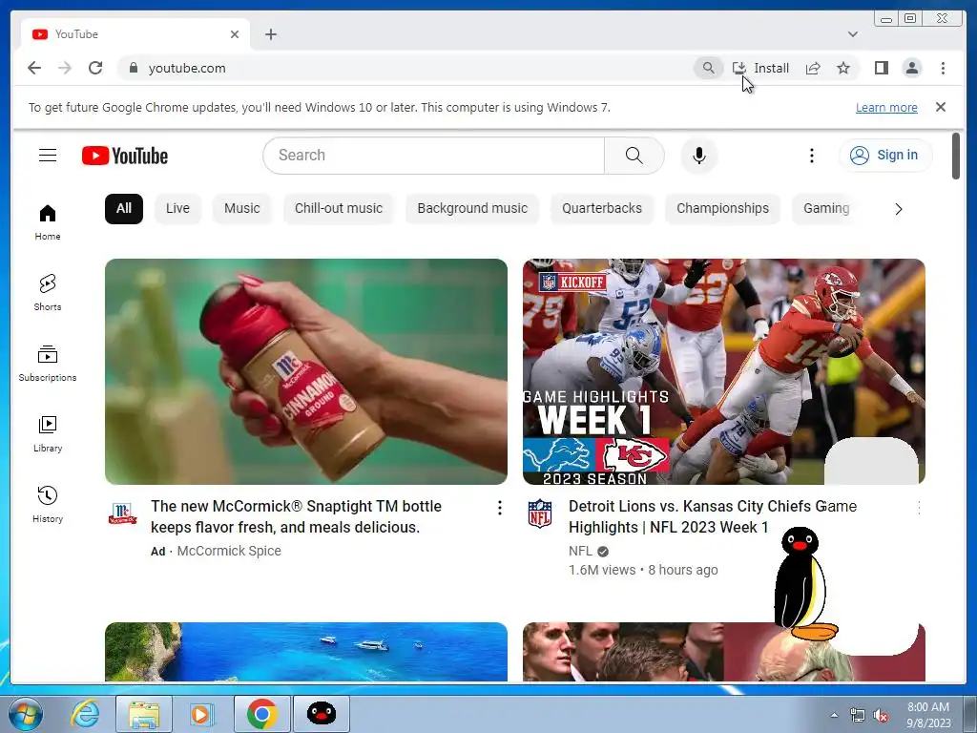Select the Live filter chip
977x733 pixels.
point(177,208)
